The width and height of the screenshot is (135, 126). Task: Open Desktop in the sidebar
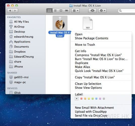point(17,31)
